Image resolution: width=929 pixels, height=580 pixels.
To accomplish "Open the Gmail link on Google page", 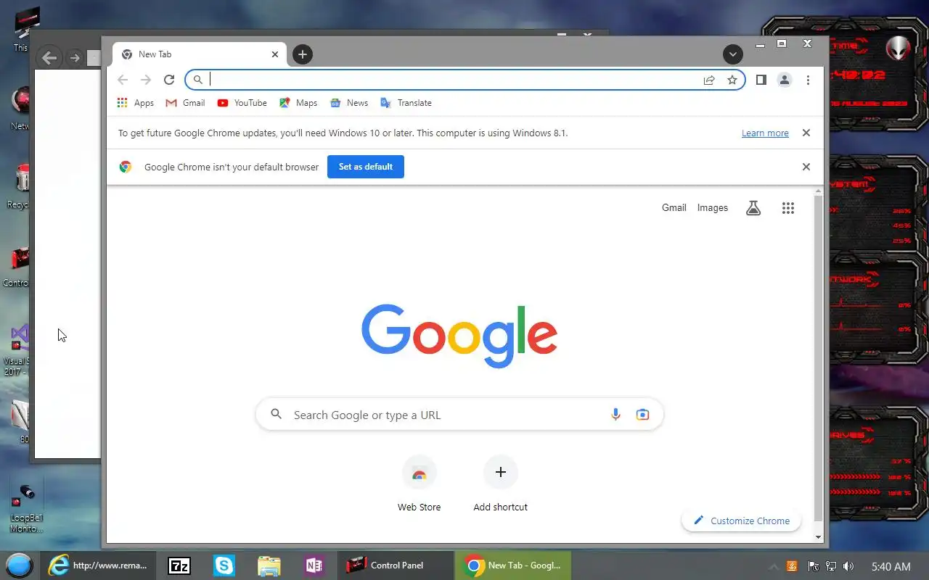I will pos(674,208).
